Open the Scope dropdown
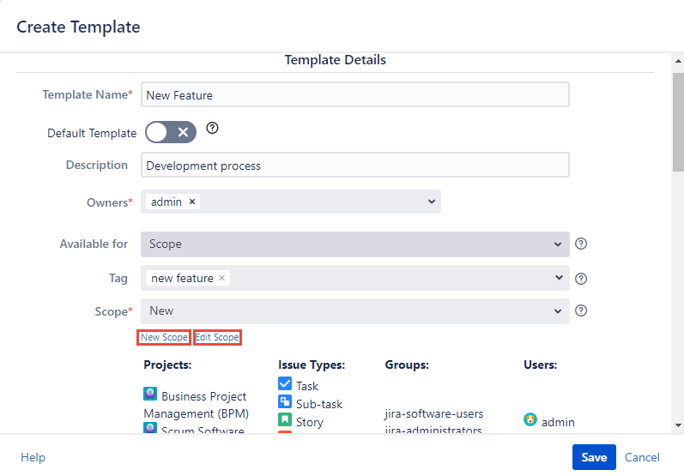 tap(559, 311)
